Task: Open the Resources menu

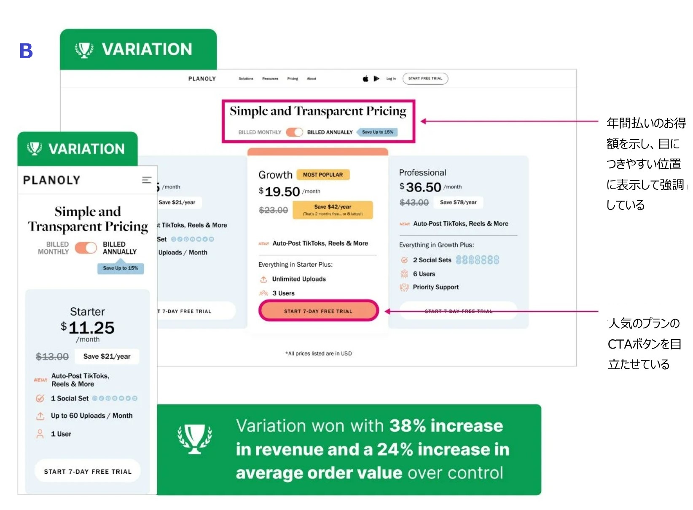Action: (x=270, y=78)
